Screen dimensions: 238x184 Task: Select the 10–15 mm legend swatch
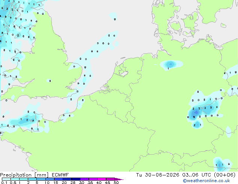pyautogui.click(x=50, y=179)
